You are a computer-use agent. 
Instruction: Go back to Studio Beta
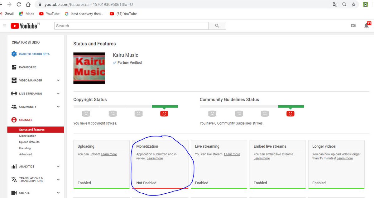[x=34, y=54]
